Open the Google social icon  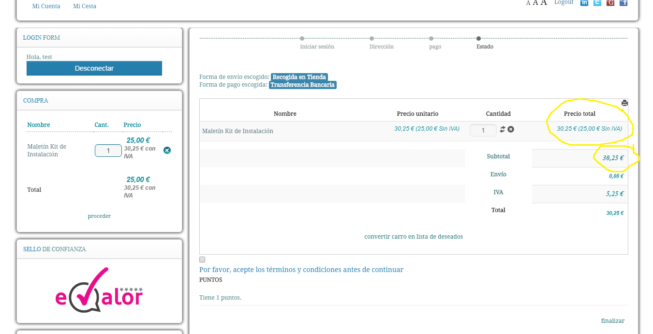[x=610, y=2]
